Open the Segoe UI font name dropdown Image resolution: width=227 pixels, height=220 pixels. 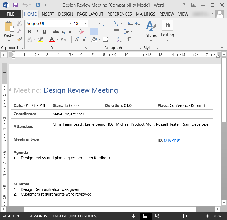71,24
